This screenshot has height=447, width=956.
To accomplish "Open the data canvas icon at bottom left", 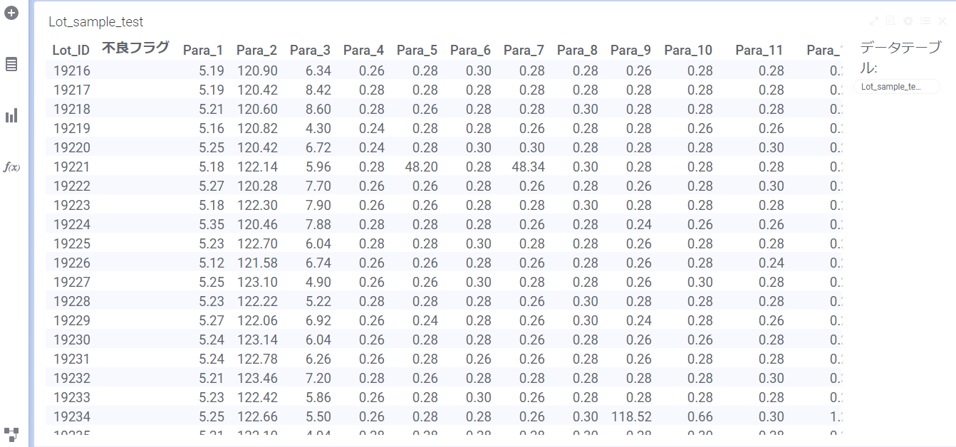I will pyautogui.click(x=11, y=433).
